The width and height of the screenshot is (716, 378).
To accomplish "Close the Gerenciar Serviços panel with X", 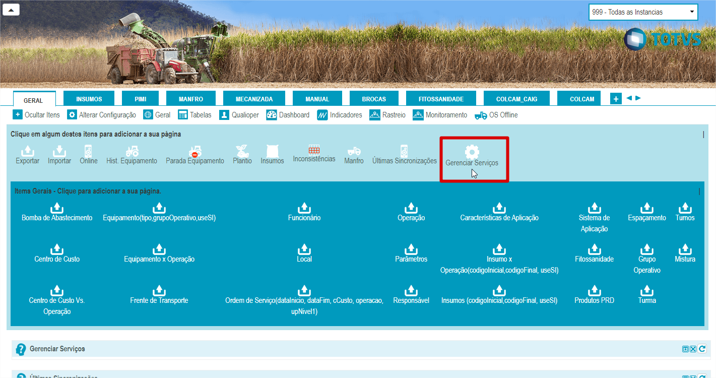I will (x=693, y=349).
